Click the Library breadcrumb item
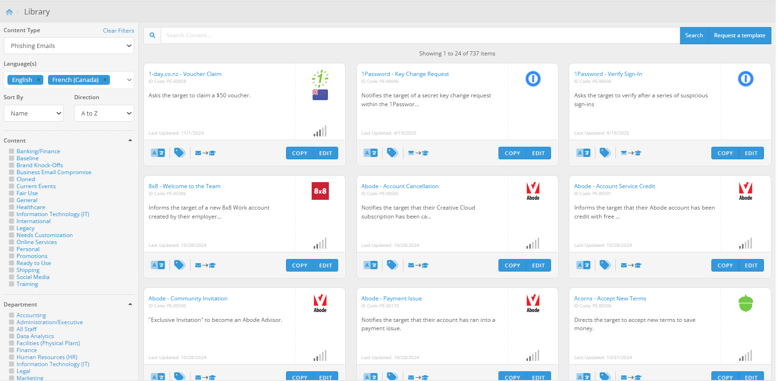Screen dimensions: 777x381 (x=37, y=12)
